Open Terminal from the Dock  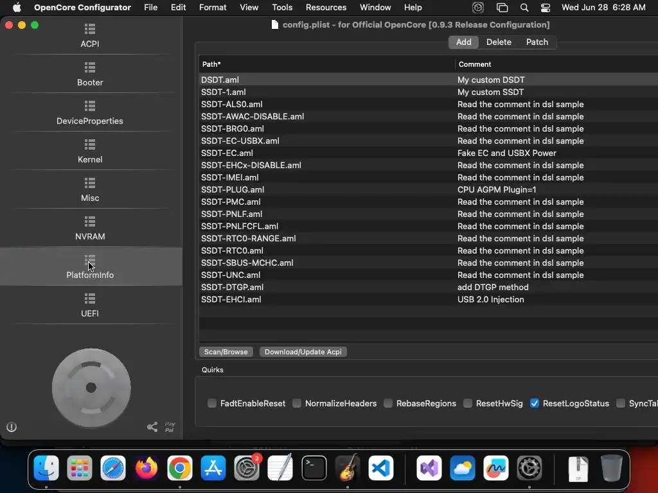(314, 468)
